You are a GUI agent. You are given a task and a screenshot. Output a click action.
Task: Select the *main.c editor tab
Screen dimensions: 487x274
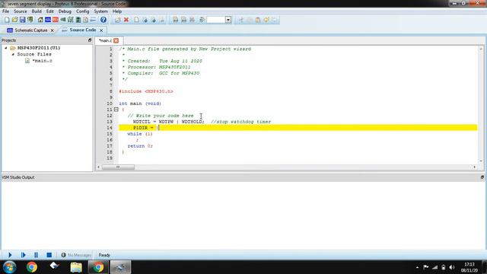105,40
